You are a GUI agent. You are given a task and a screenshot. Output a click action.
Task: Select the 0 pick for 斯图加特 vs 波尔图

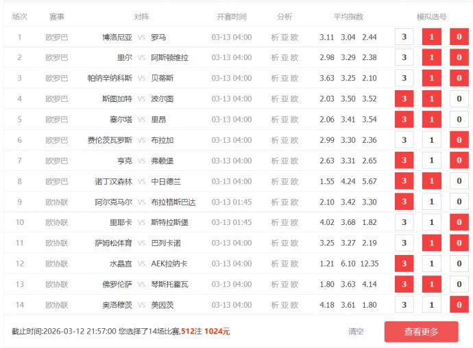point(459,99)
